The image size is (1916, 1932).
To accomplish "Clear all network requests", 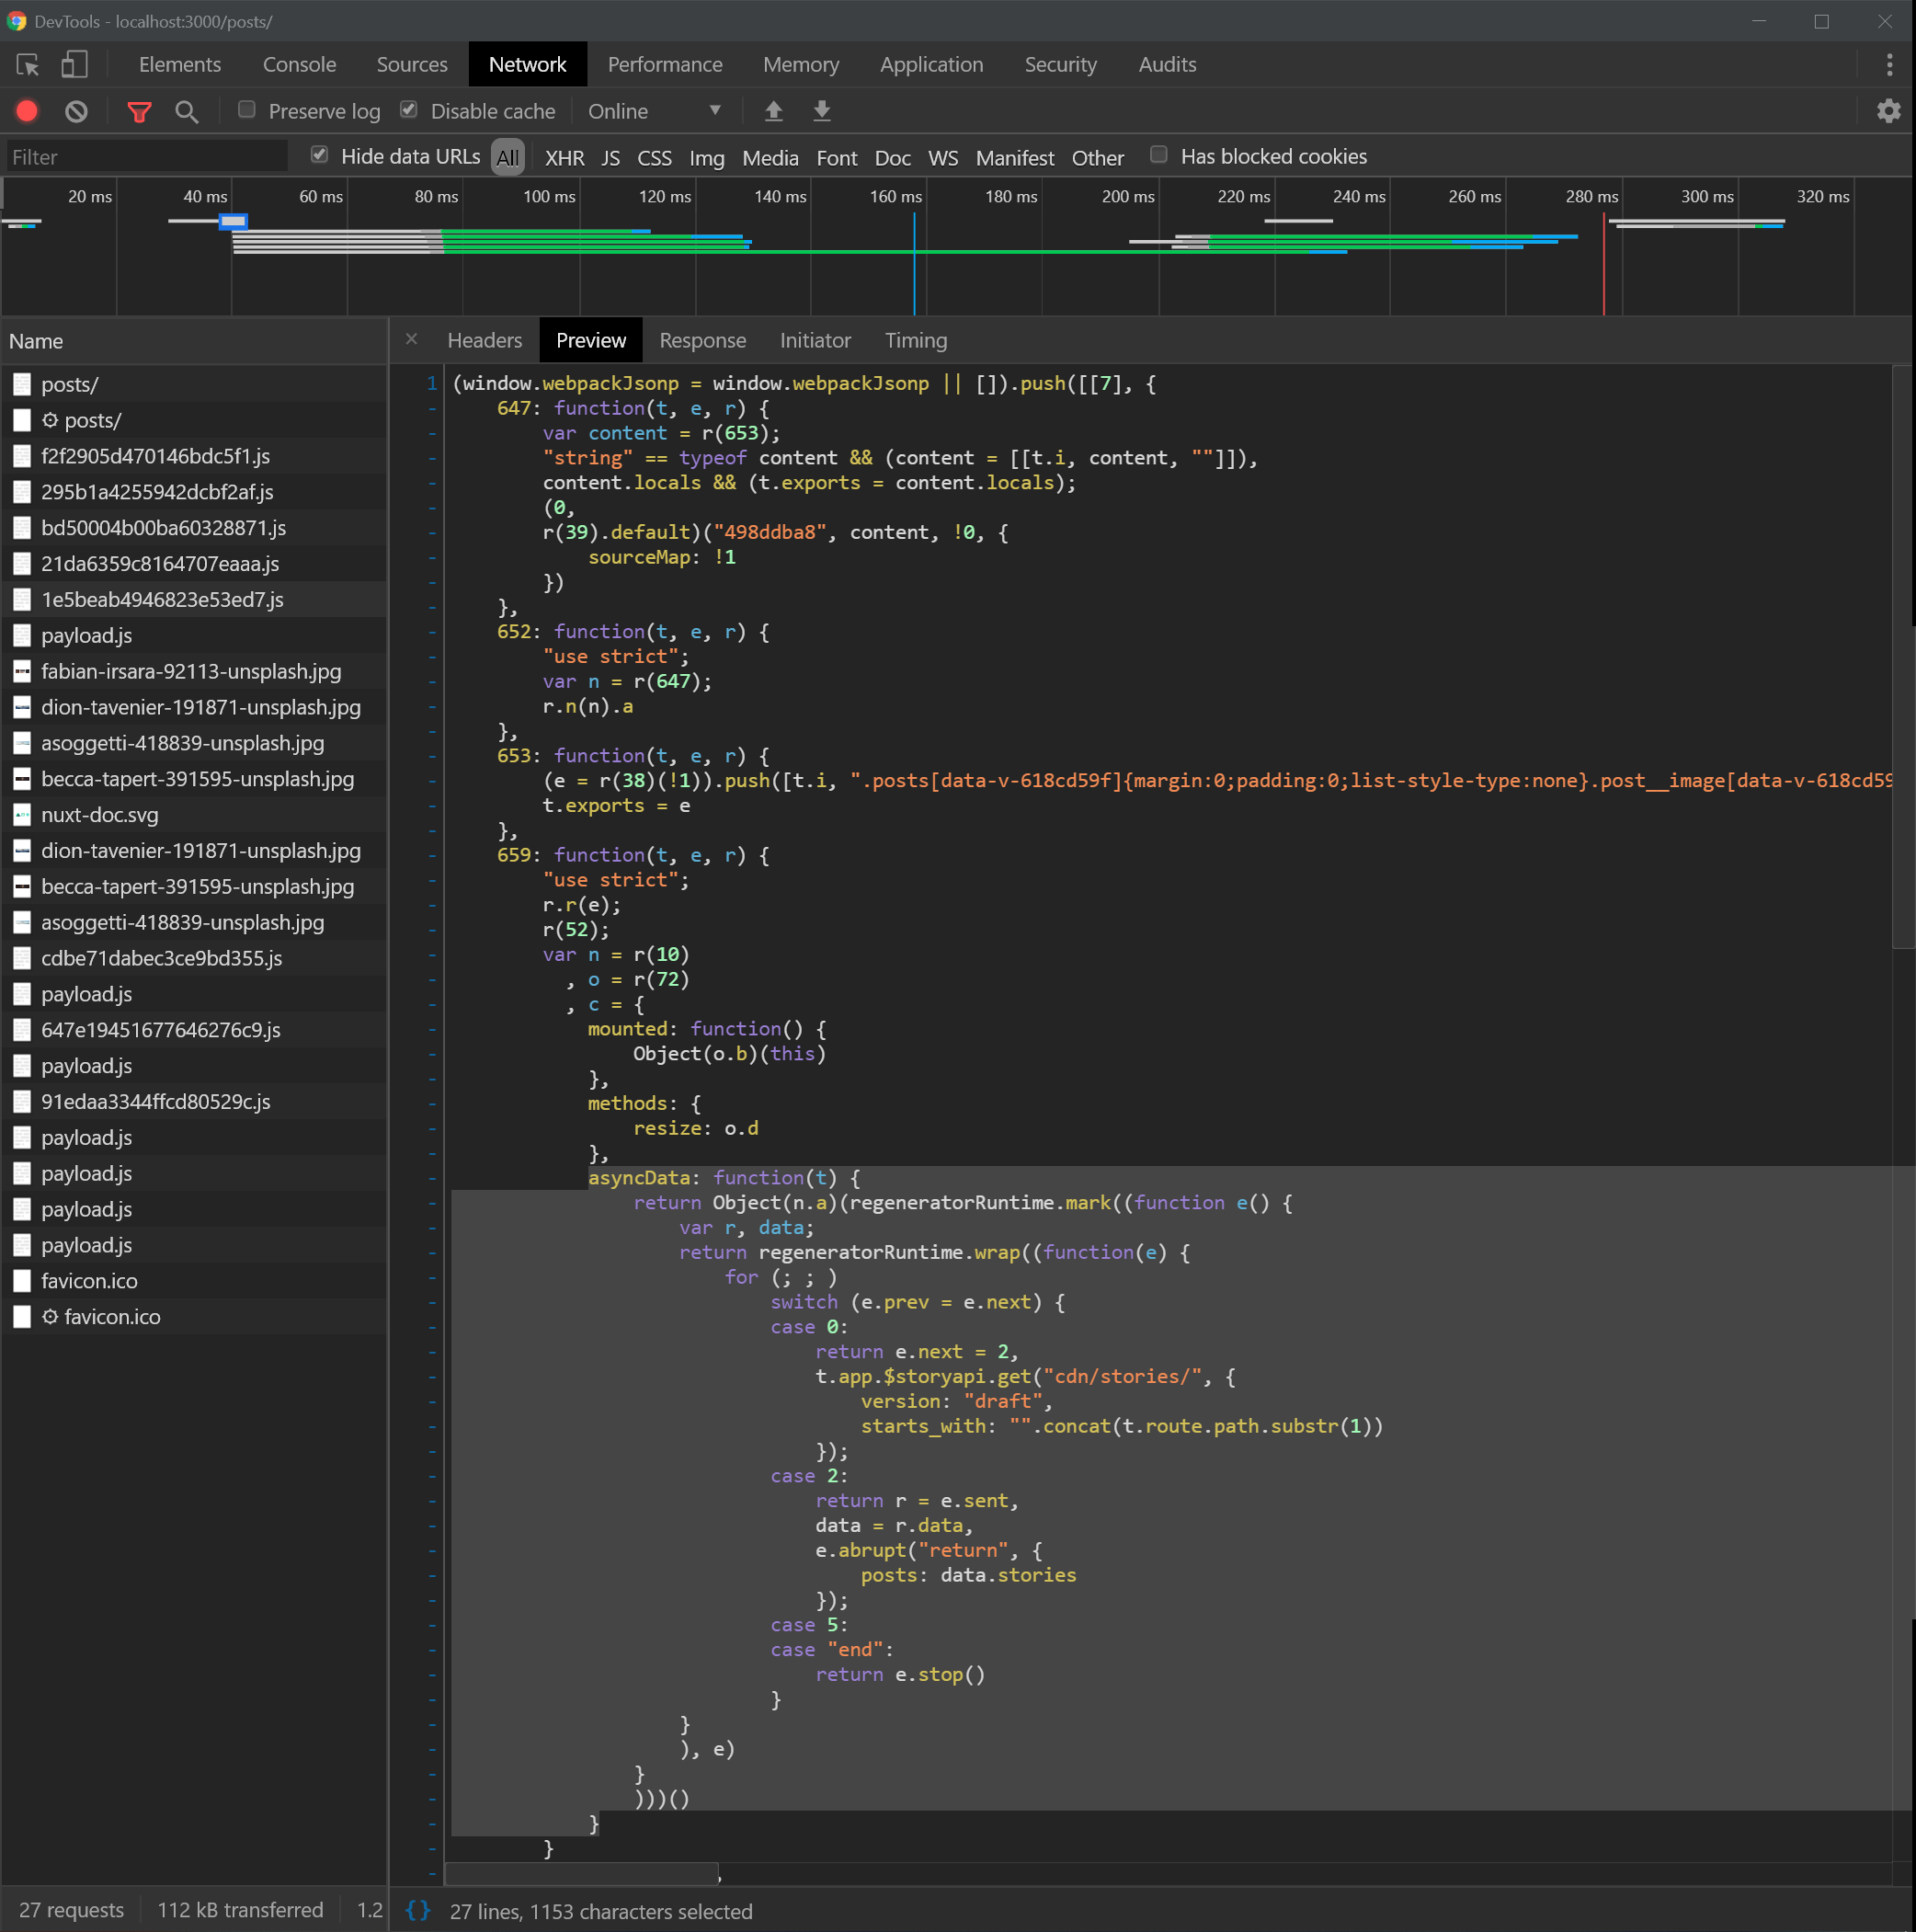I will 76,111.
